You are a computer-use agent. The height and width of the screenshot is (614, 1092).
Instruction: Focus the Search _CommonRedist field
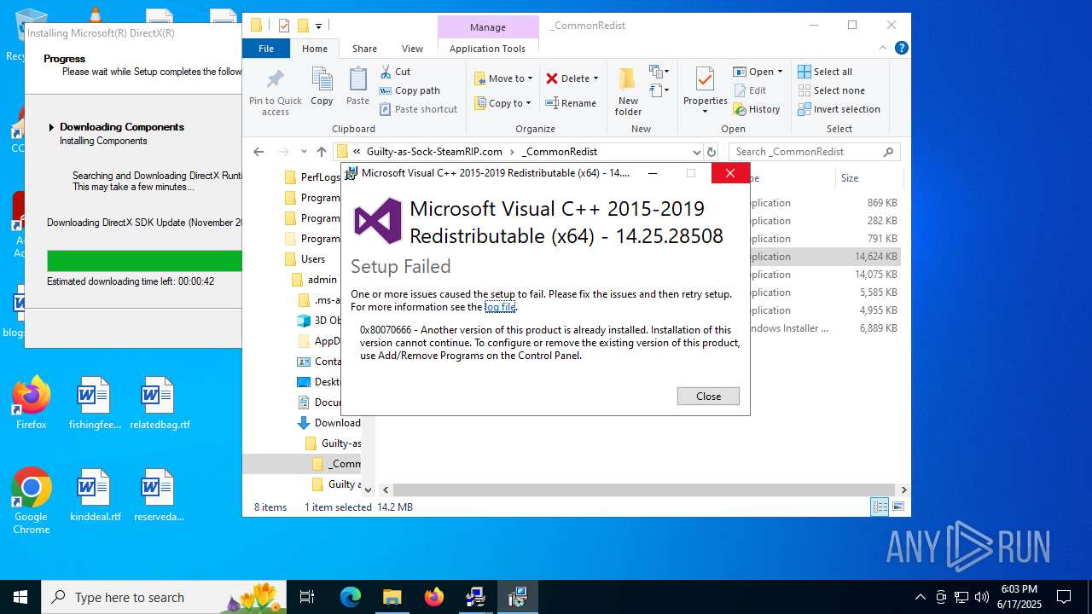click(x=814, y=152)
